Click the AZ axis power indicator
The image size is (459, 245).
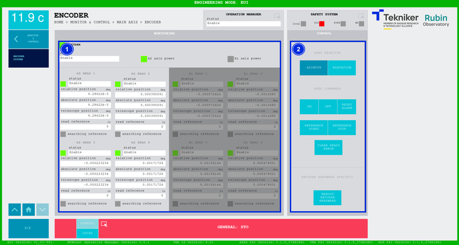pos(144,59)
